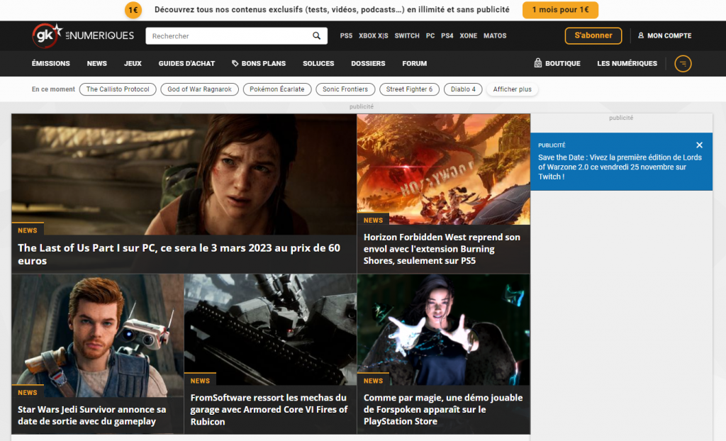Click NEWS label on Forspoken card
The height and width of the screenshot is (441, 726).
click(373, 381)
